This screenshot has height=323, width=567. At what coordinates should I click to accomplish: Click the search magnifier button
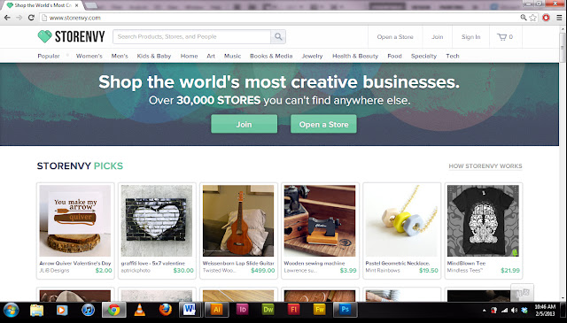tap(278, 36)
